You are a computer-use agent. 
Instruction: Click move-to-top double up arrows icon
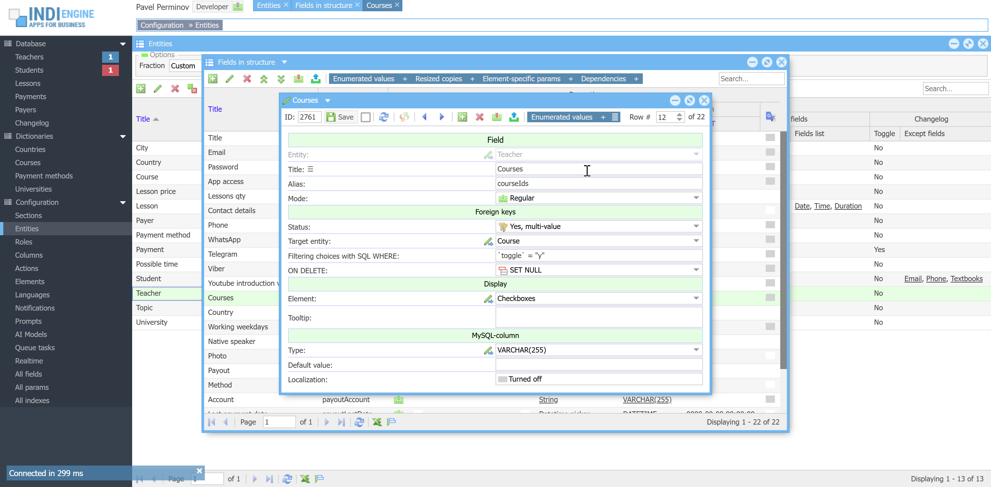pos(264,79)
